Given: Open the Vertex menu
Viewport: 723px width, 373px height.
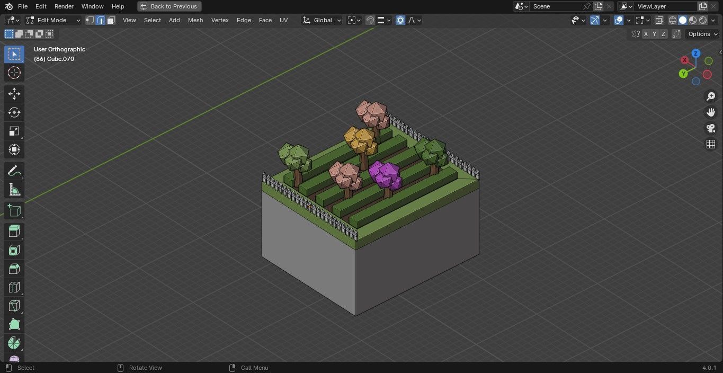Looking at the screenshot, I should (220, 20).
